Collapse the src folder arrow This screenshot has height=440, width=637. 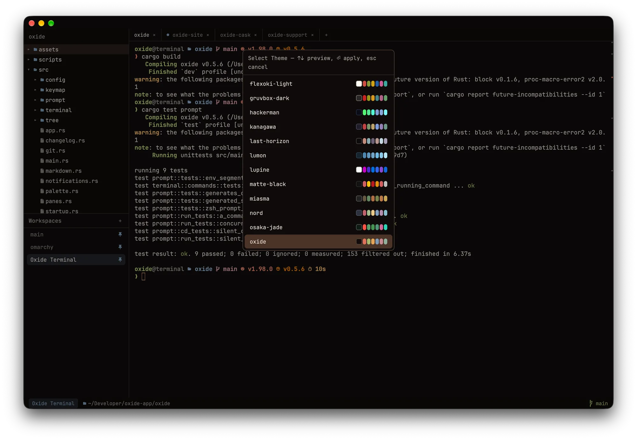click(x=29, y=70)
